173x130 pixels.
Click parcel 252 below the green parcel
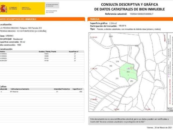click(x=132, y=81)
